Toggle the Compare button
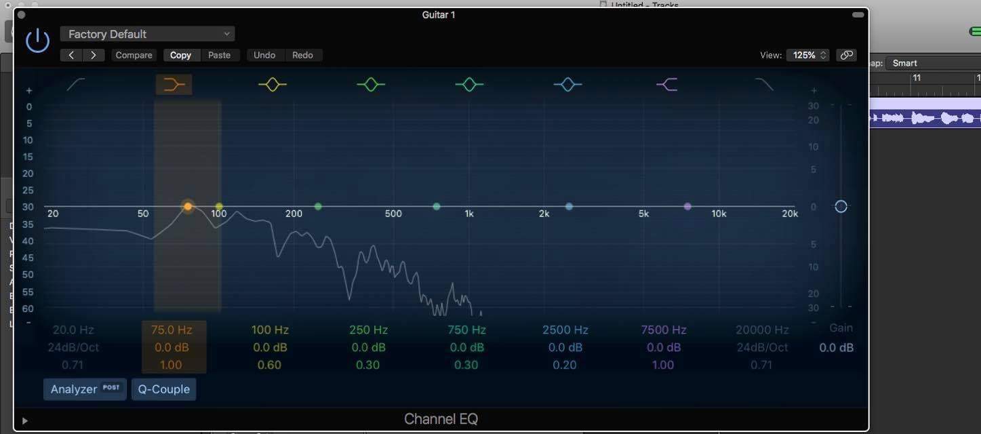The width and height of the screenshot is (981, 434). point(134,56)
